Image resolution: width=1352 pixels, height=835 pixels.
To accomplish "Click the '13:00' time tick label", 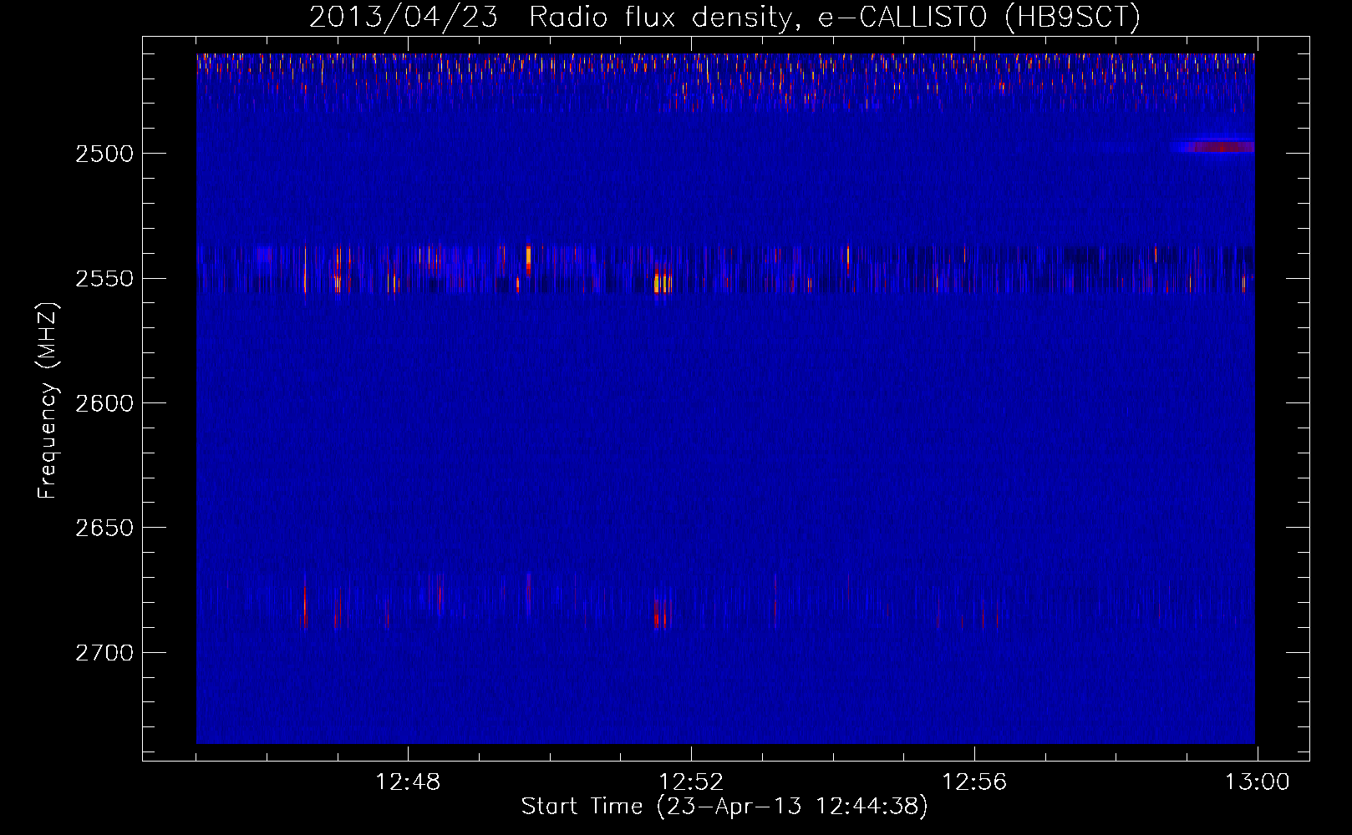I will point(1258,782).
